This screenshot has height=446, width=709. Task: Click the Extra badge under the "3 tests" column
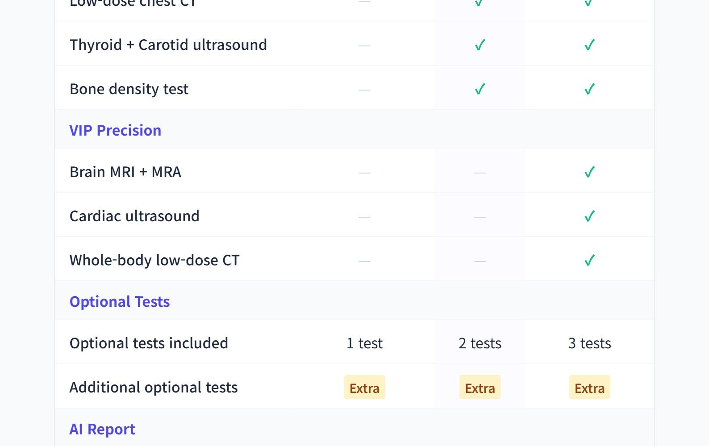click(x=589, y=388)
